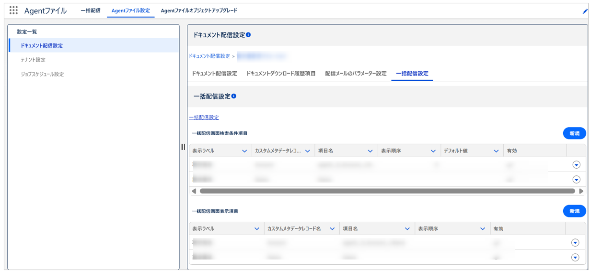Switch to the 一括配信 navigation tab

click(90, 11)
